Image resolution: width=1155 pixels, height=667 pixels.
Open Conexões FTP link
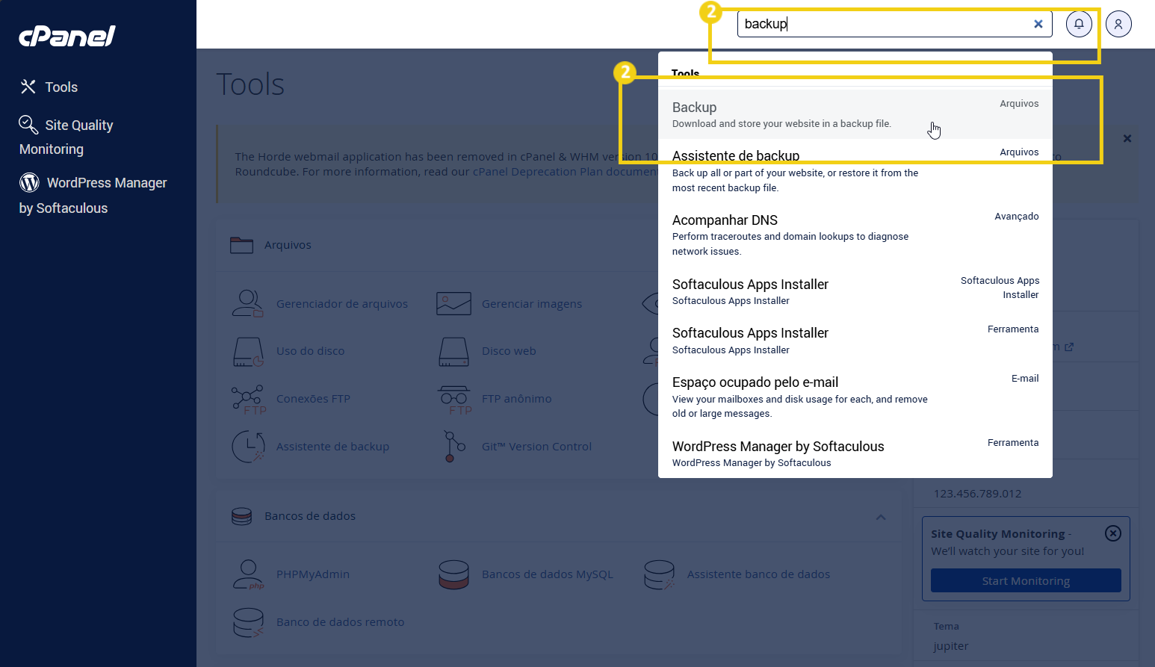coord(313,399)
